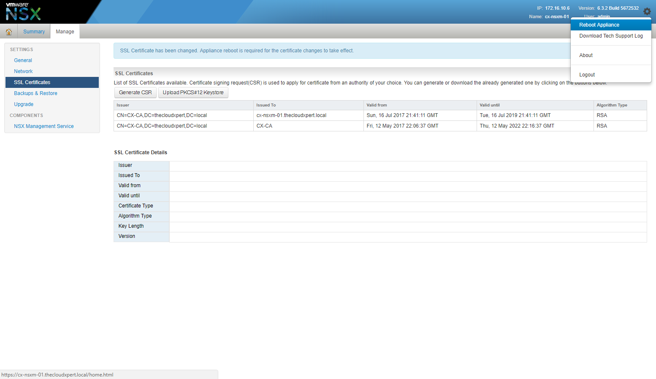Open Backups & Restore settings

tap(35, 93)
